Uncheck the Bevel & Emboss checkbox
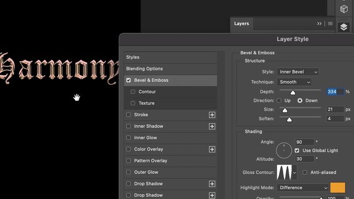354x199 pixels. (x=128, y=80)
